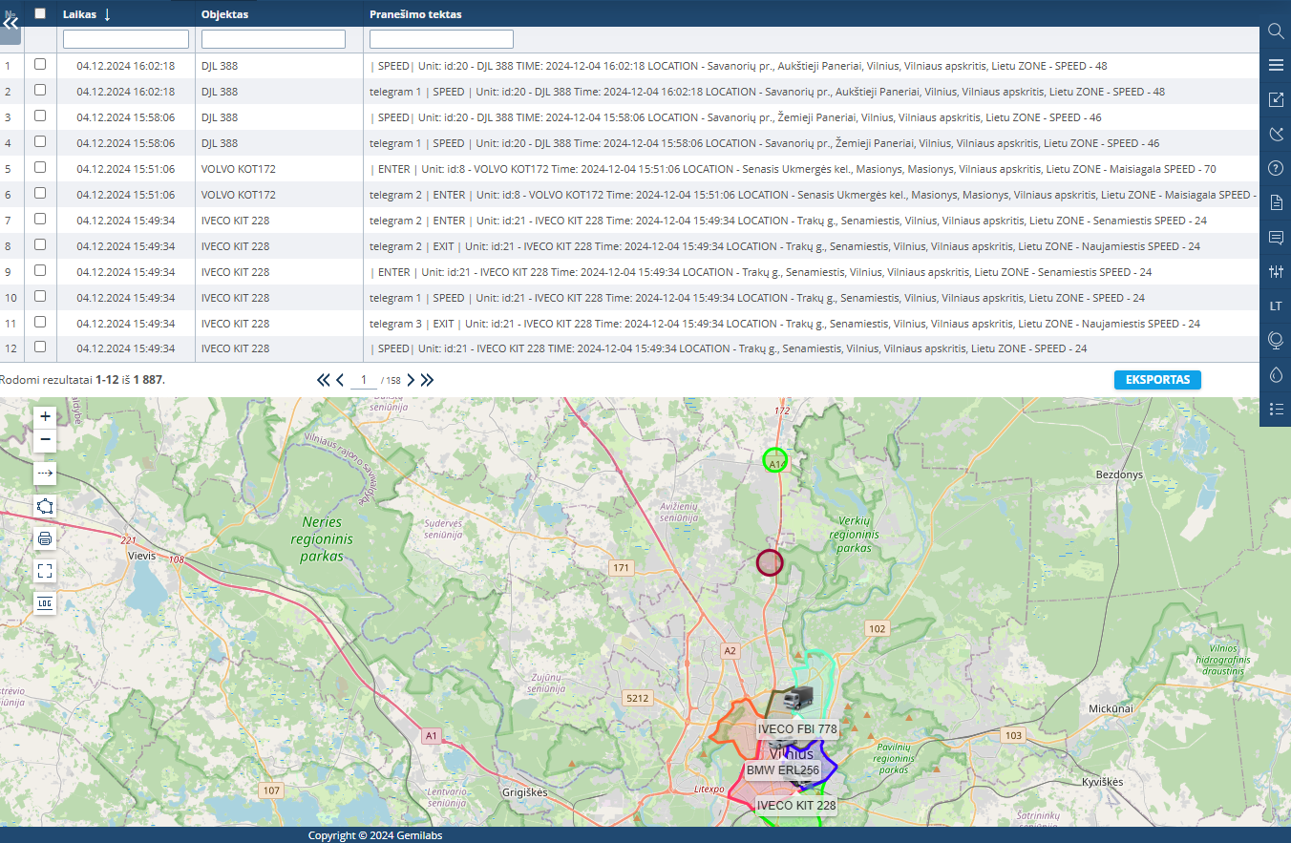Check the select-all checkbox in table header

(x=40, y=13)
